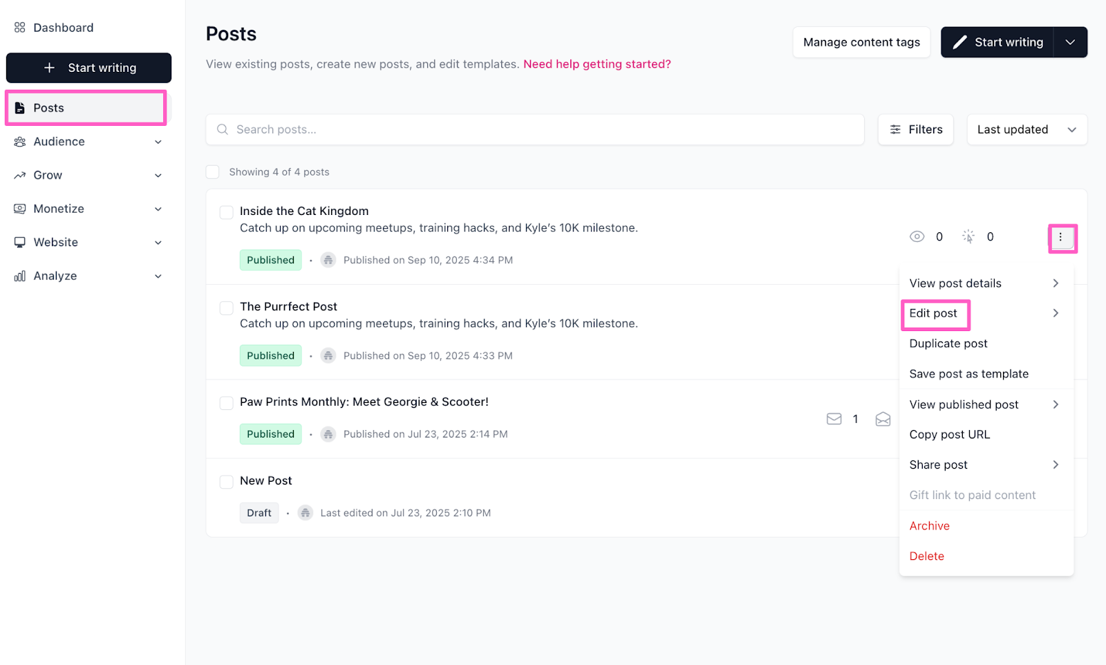Click the Audience people icon

20,142
